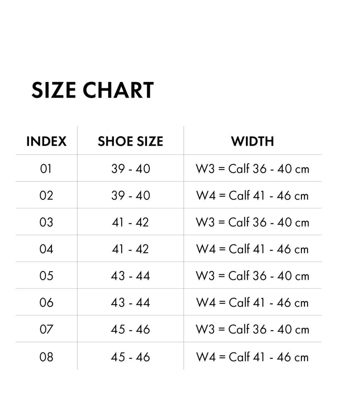Click index 04 cell

46,249
